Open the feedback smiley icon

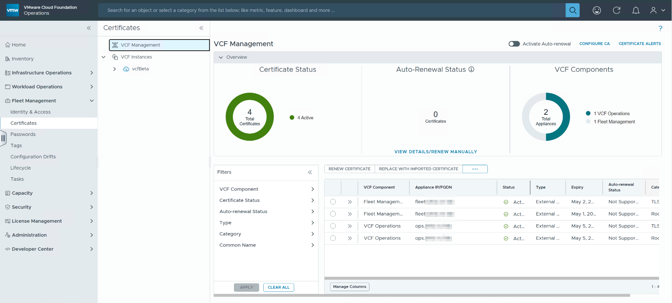(597, 10)
